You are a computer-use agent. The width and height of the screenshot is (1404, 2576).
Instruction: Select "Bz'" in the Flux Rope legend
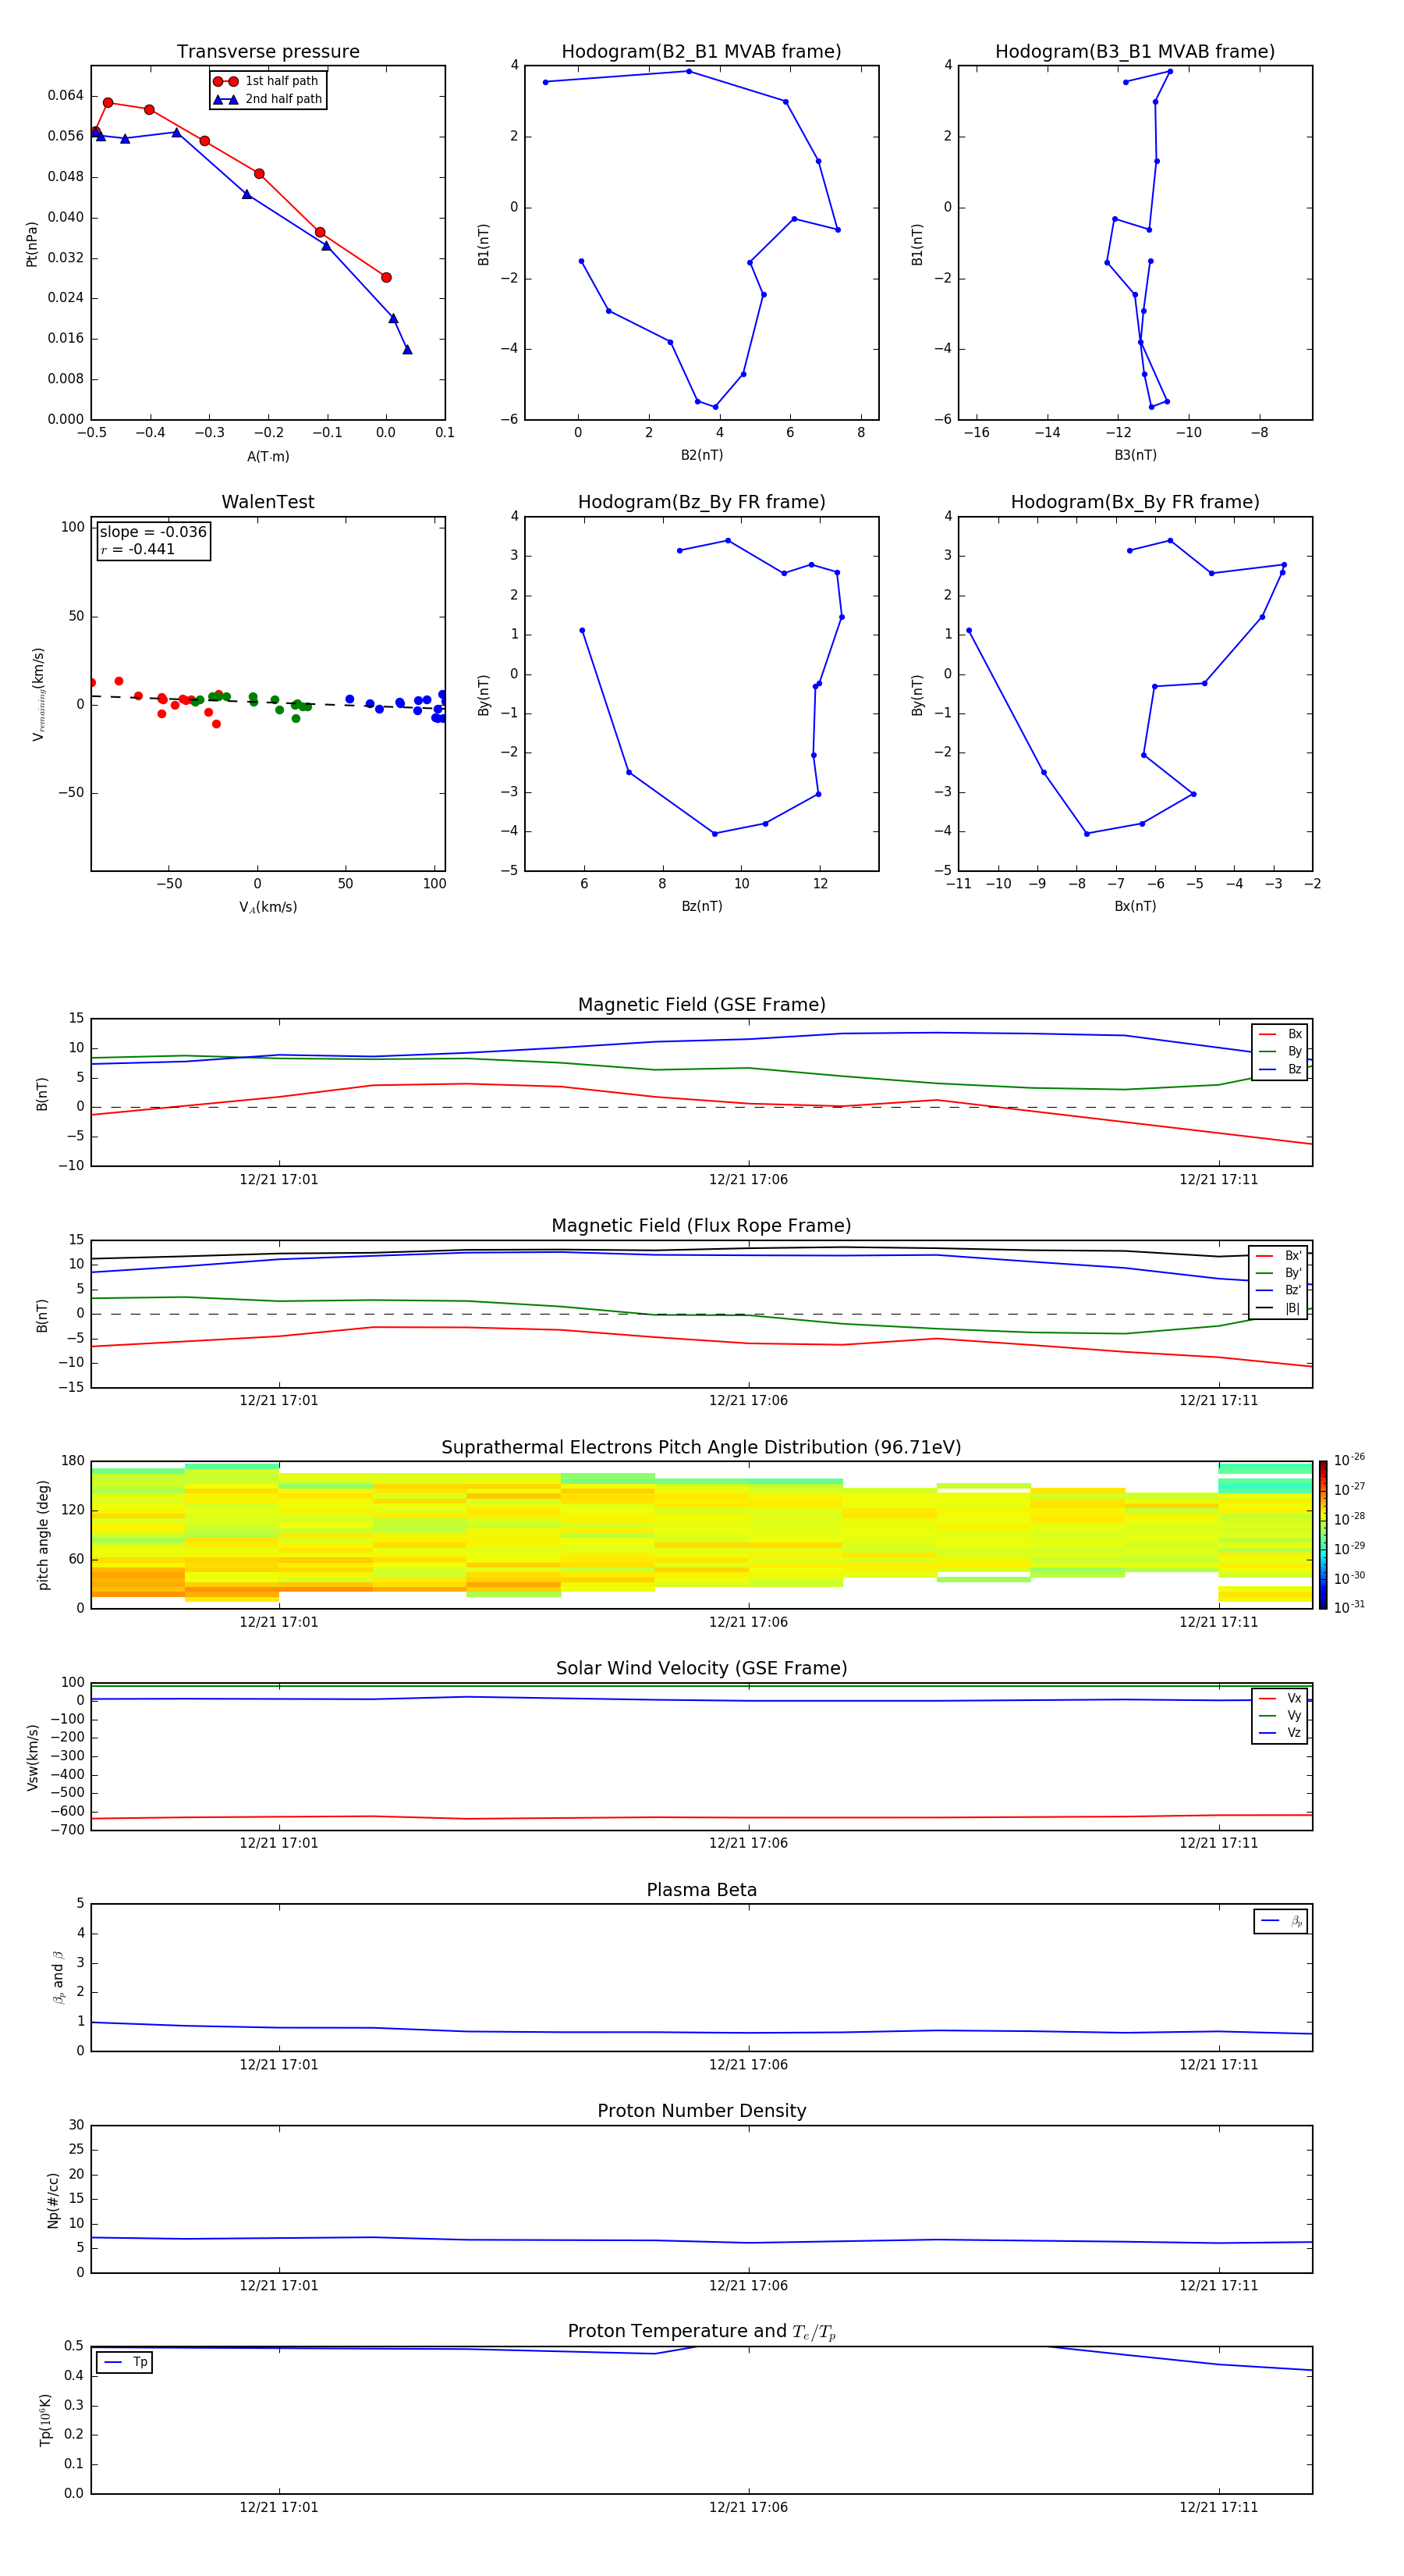[x=1280, y=1290]
